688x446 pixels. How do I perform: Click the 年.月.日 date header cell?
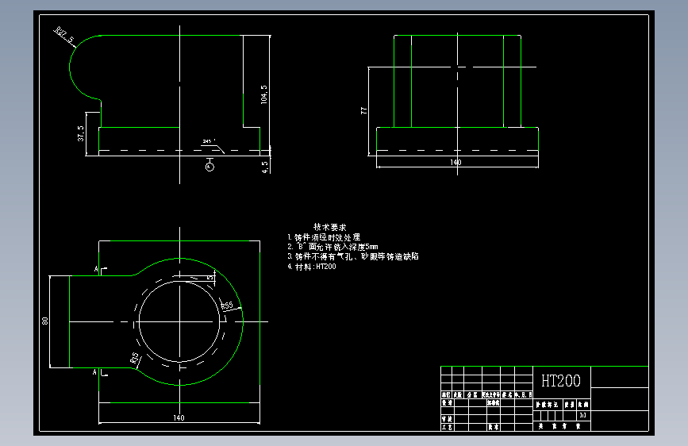pyautogui.click(x=524, y=394)
